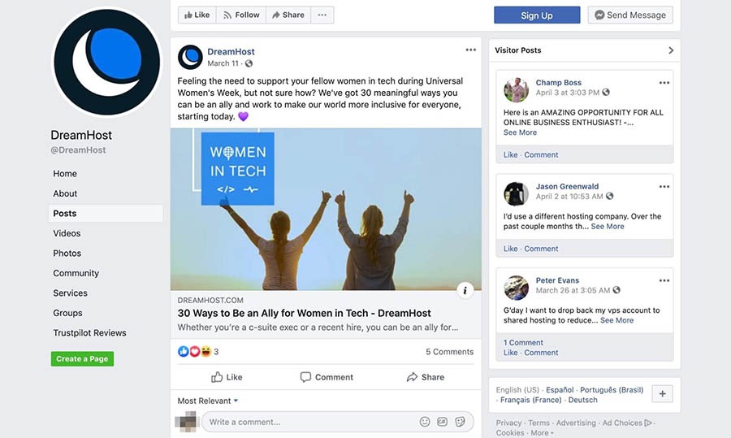Open the 1 Comment link on Peter Evans post

click(x=523, y=342)
